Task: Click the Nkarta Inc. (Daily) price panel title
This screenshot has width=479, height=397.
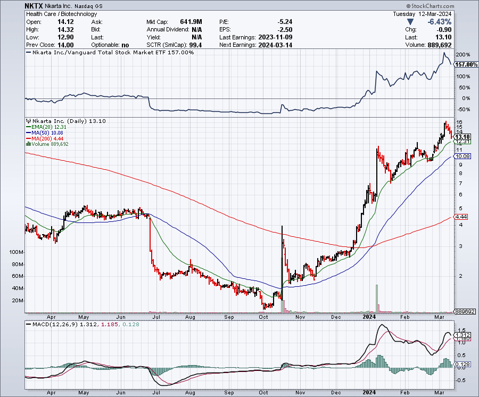Action: point(56,121)
